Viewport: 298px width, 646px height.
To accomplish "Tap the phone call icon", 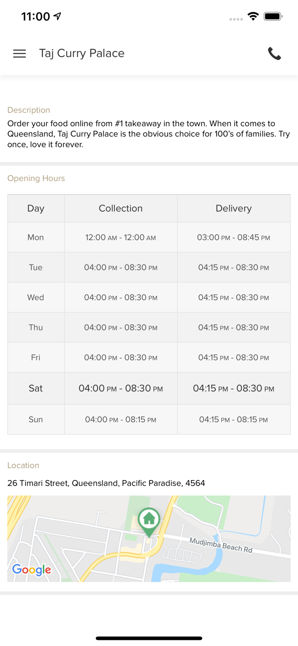I will click(x=274, y=53).
